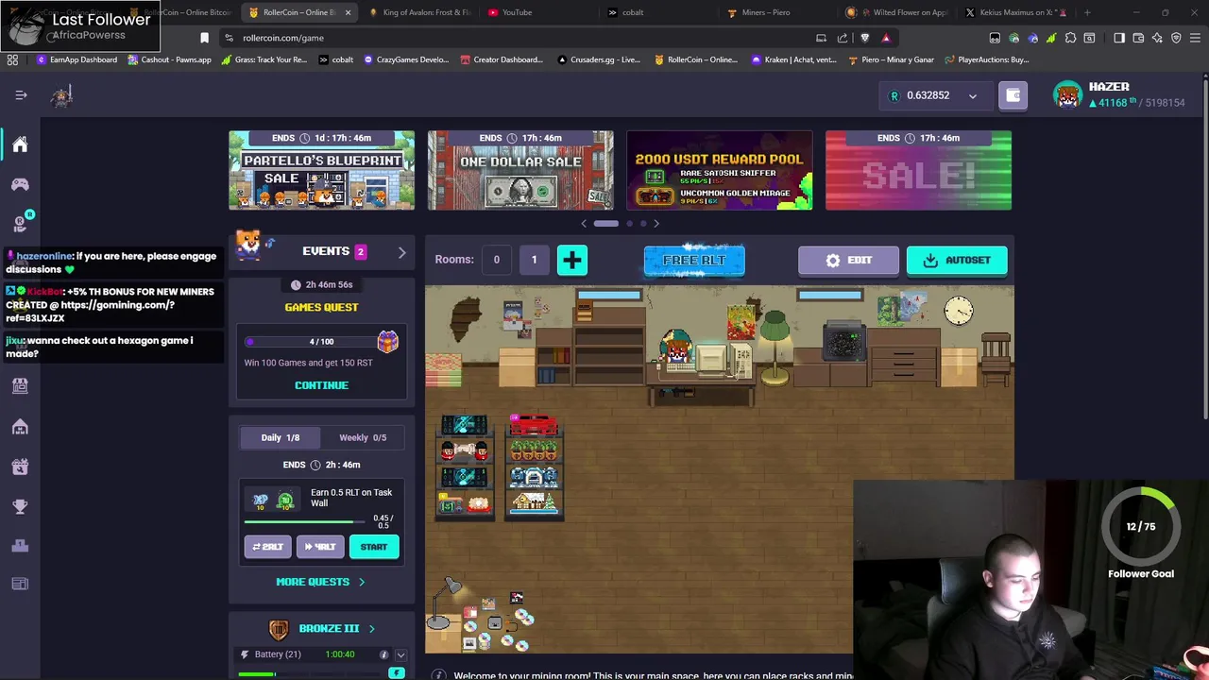Screen dimensions: 1209x680
Task: Open Bronze III rank details chevron
Action: point(371,629)
